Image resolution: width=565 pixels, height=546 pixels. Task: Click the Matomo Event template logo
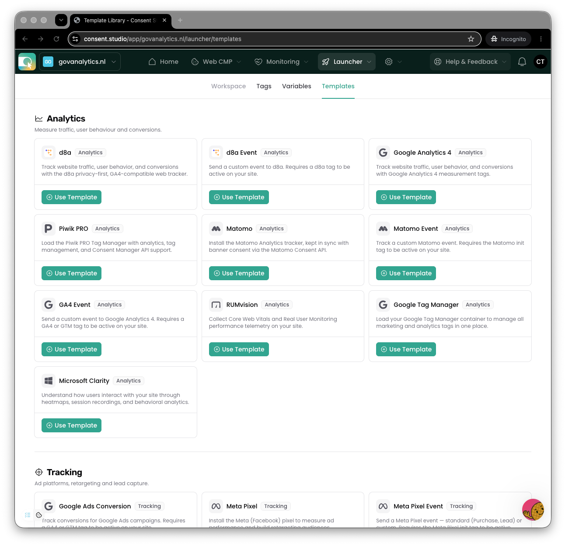pos(383,229)
